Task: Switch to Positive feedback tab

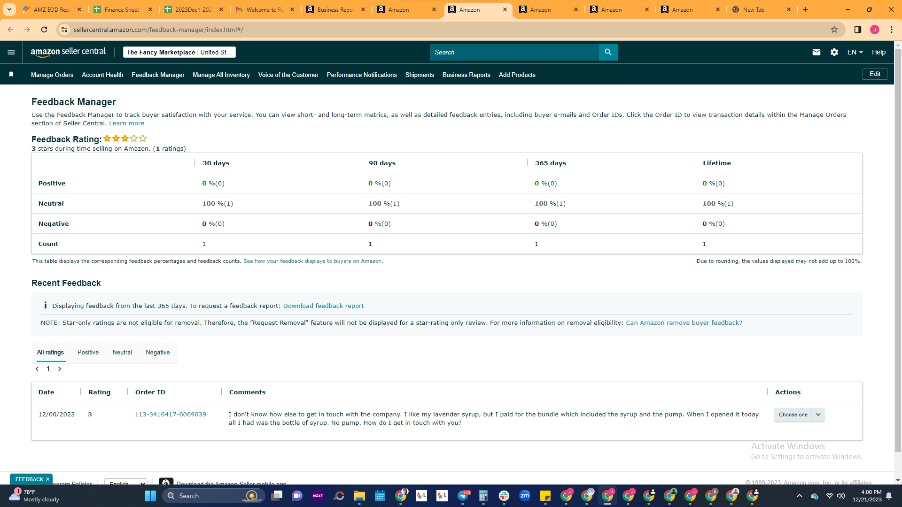Action: pos(88,353)
